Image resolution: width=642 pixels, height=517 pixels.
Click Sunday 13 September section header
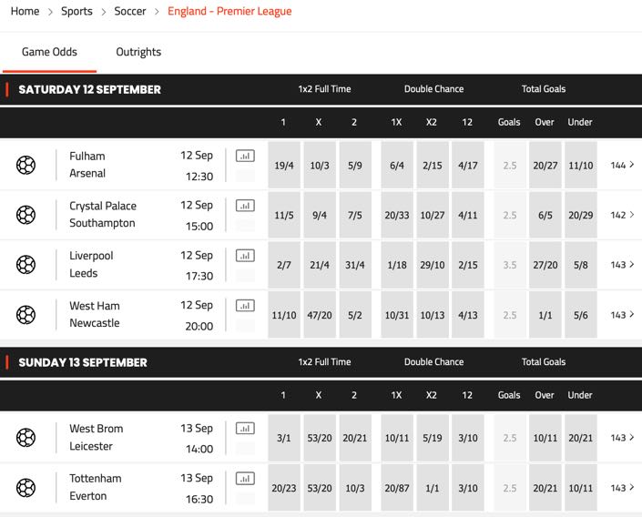83,362
